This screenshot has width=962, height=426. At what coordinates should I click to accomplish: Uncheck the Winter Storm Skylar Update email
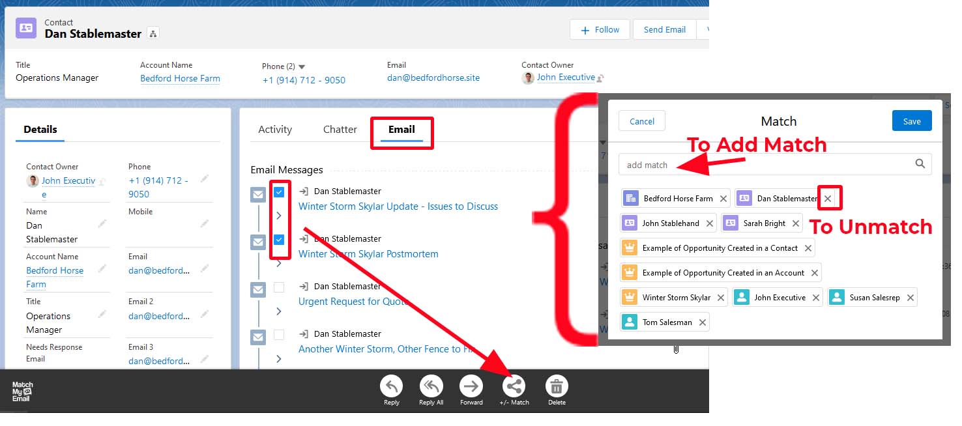click(x=279, y=192)
